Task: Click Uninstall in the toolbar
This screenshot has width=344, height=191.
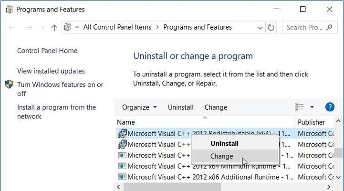Action: 180,107
